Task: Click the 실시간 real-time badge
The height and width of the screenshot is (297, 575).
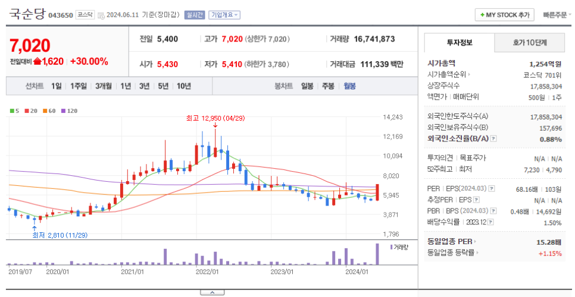Action: click(195, 15)
